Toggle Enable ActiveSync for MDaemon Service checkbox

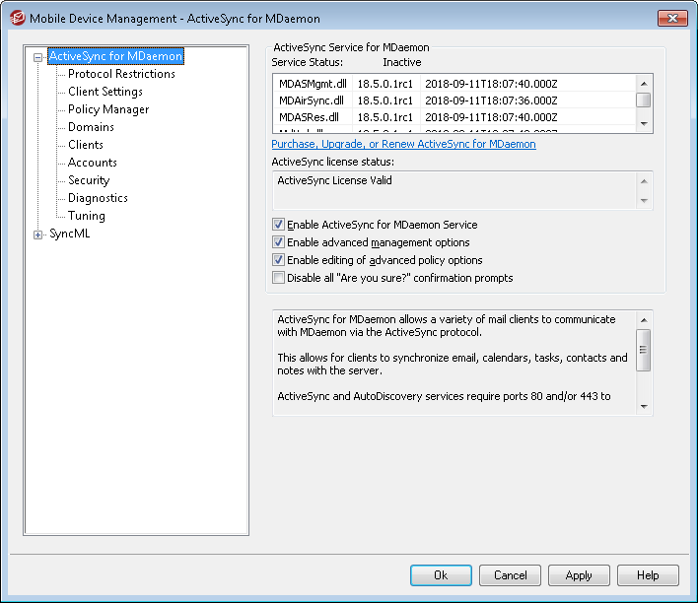coord(278,225)
